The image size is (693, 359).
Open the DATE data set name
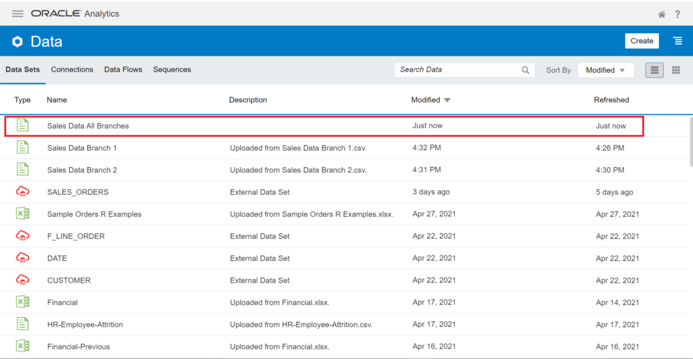pos(57,258)
